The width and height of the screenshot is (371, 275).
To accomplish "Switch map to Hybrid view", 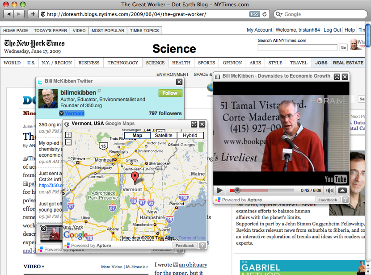I will (x=190, y=135).
